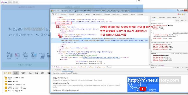This screenshot has height=95, width=188.
Task: Click the yellow warning count icon
Action: point(182,14)
